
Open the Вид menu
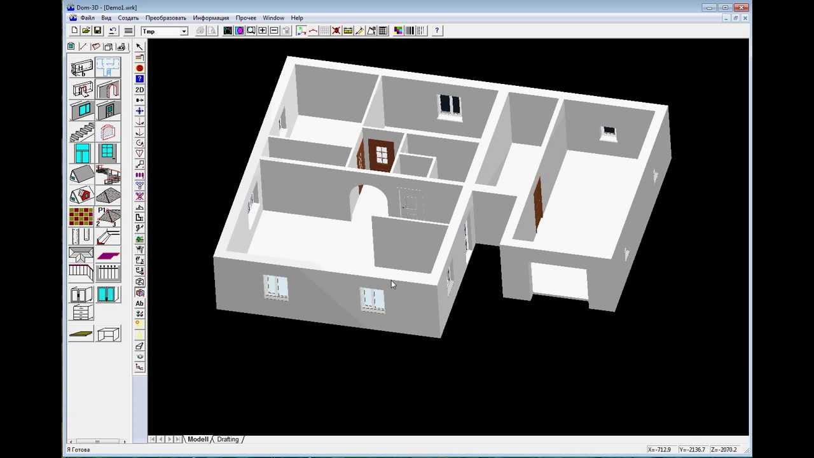(106, 18)
